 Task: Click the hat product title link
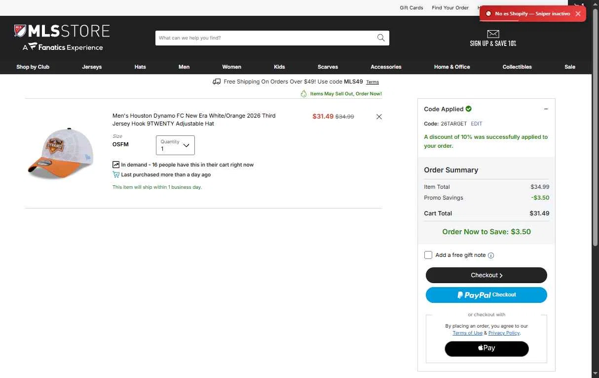(x=194, y=120)
